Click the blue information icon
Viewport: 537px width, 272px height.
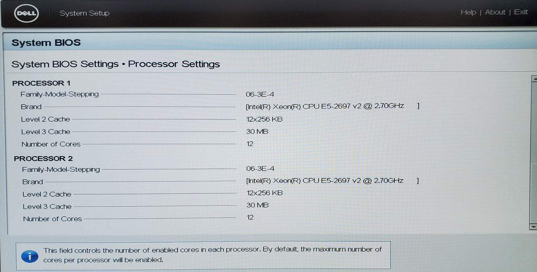[x=30, y=256]
